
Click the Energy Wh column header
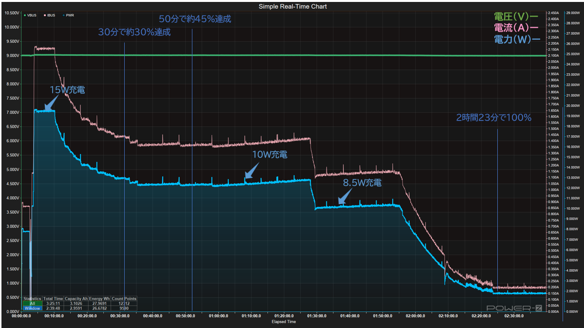[x=99, y=299]
